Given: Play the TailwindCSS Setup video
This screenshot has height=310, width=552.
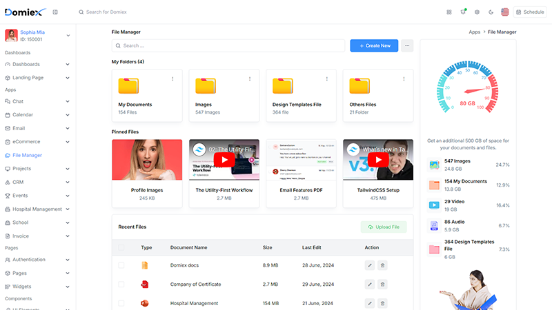Looking at the screenshot, I should point(378,160).
